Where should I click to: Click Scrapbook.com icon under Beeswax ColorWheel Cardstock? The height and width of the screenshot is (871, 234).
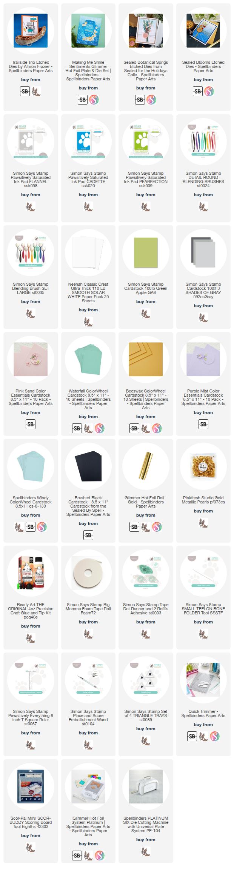click(157, 428)
